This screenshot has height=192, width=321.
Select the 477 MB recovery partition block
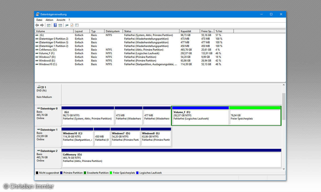157,115
